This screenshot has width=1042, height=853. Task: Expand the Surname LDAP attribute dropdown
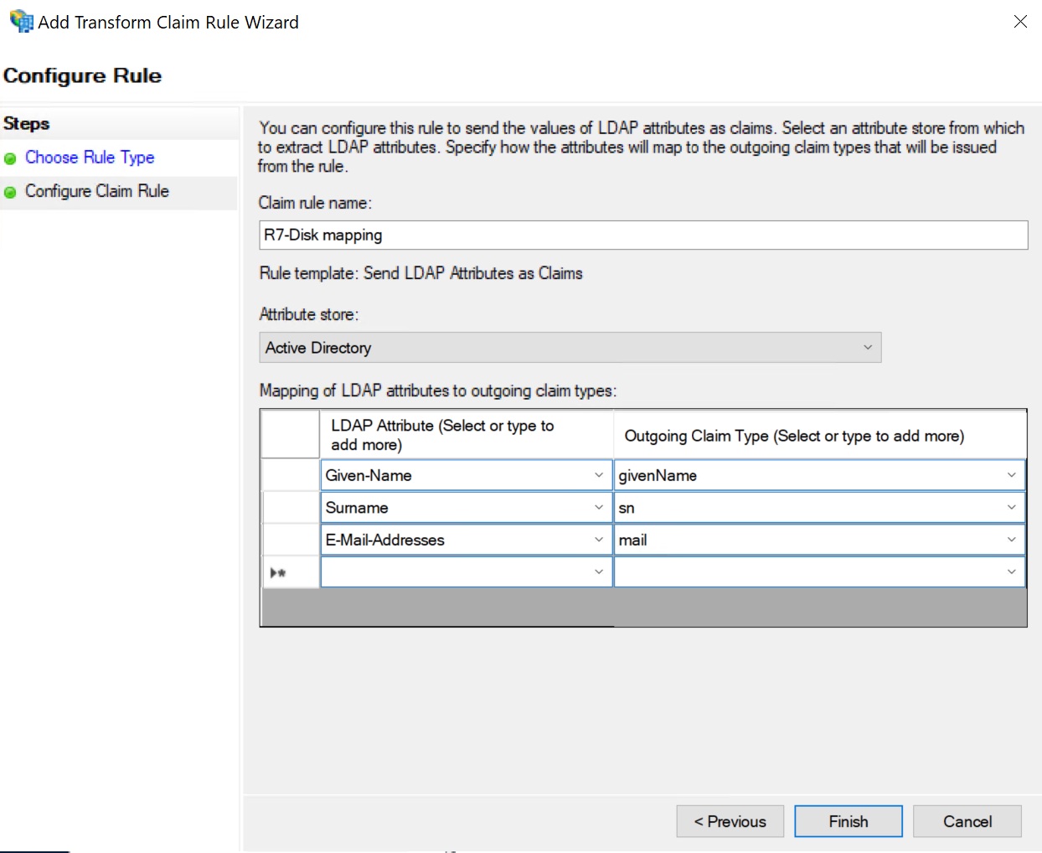click(x=599, y=507)
